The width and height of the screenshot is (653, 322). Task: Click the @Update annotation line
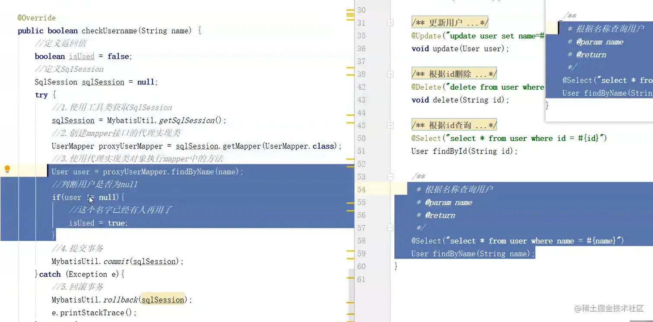[x=478, y=36]
